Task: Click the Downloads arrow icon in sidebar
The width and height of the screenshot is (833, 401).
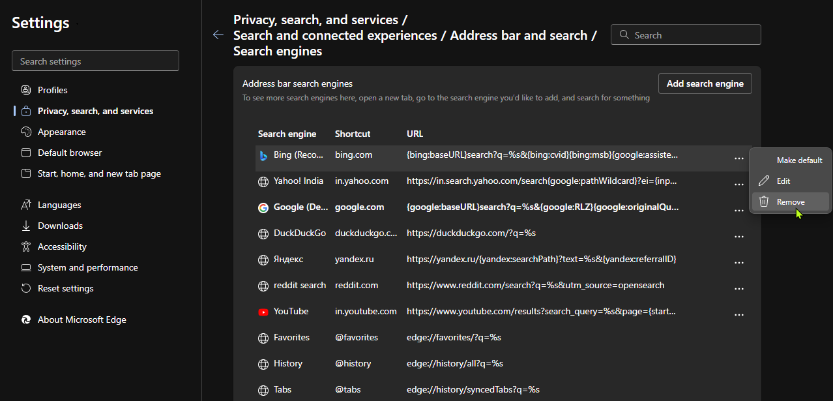Action: point(26,226)
